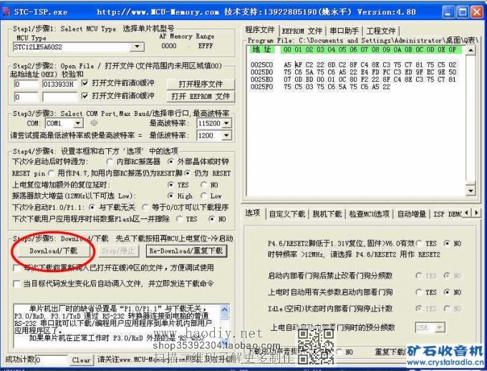Click the start address HEX input field
487x371 pixels.
point(25,84)
